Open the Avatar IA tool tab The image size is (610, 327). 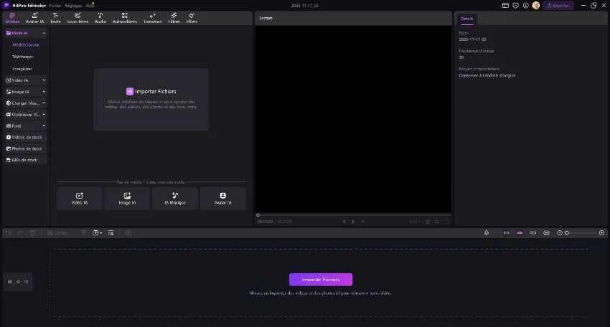[x=35, y=18]
